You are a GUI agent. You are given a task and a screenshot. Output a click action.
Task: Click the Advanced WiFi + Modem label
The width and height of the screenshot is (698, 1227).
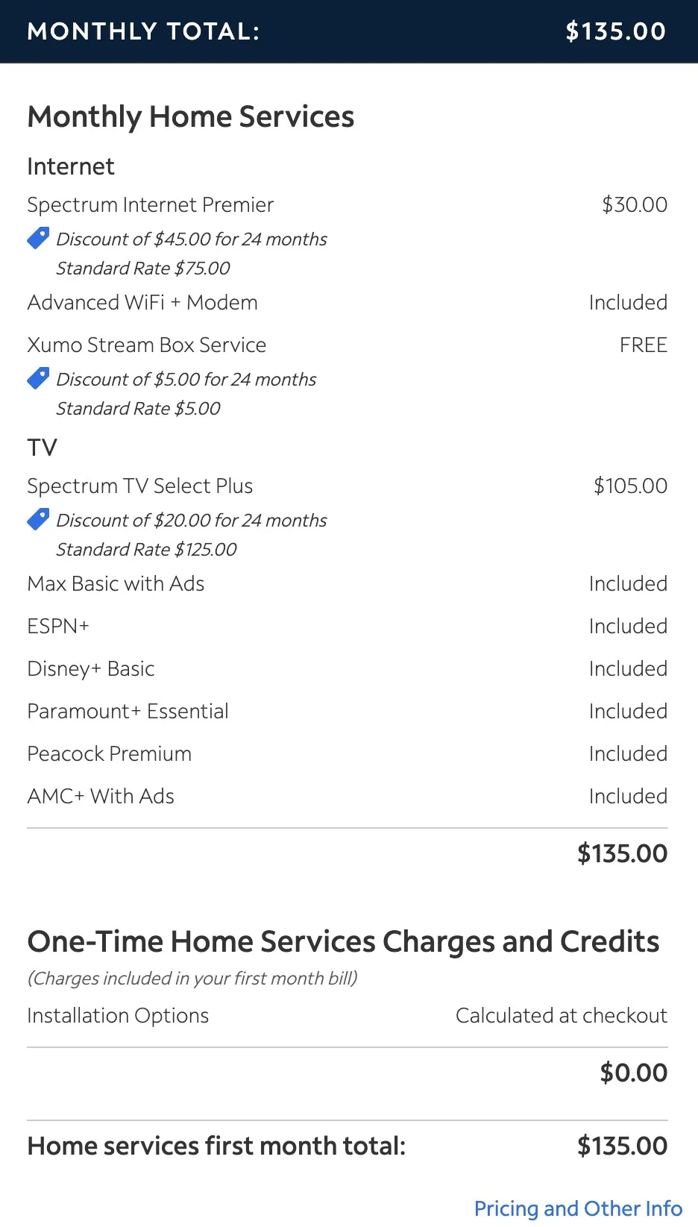click(142, 302)
